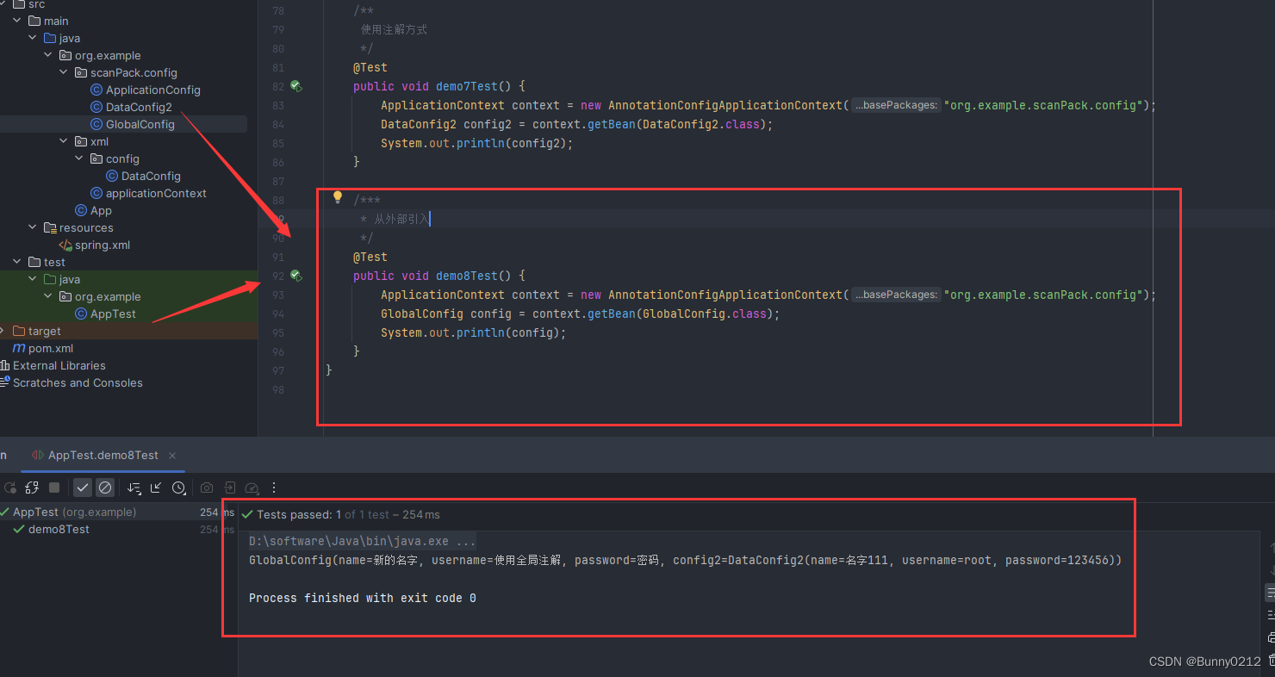
Task: Click basePackages hint on line 83
Action: (896, 105)
